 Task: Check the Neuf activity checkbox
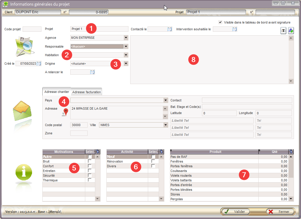153,157
